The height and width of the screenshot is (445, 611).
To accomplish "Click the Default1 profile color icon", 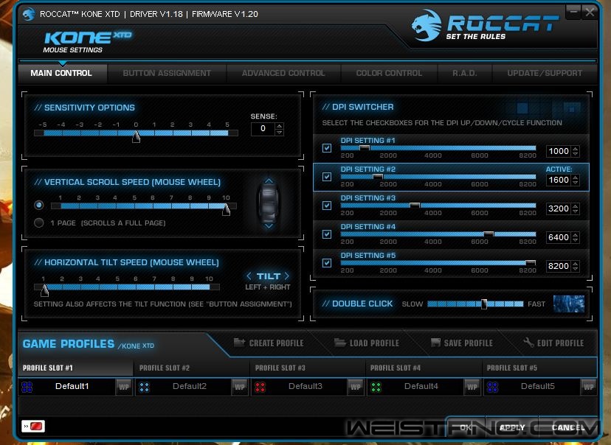I will [27, 387].
